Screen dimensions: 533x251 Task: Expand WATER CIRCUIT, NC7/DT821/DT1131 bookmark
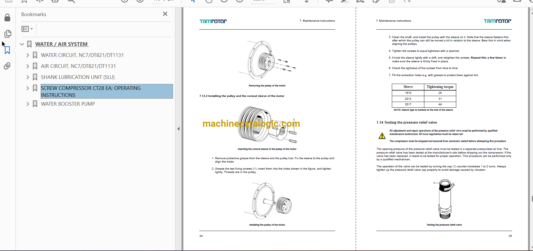[28, 55]
